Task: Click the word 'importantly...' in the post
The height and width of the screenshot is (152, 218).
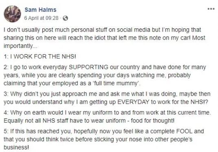Action: pos(20,46)
